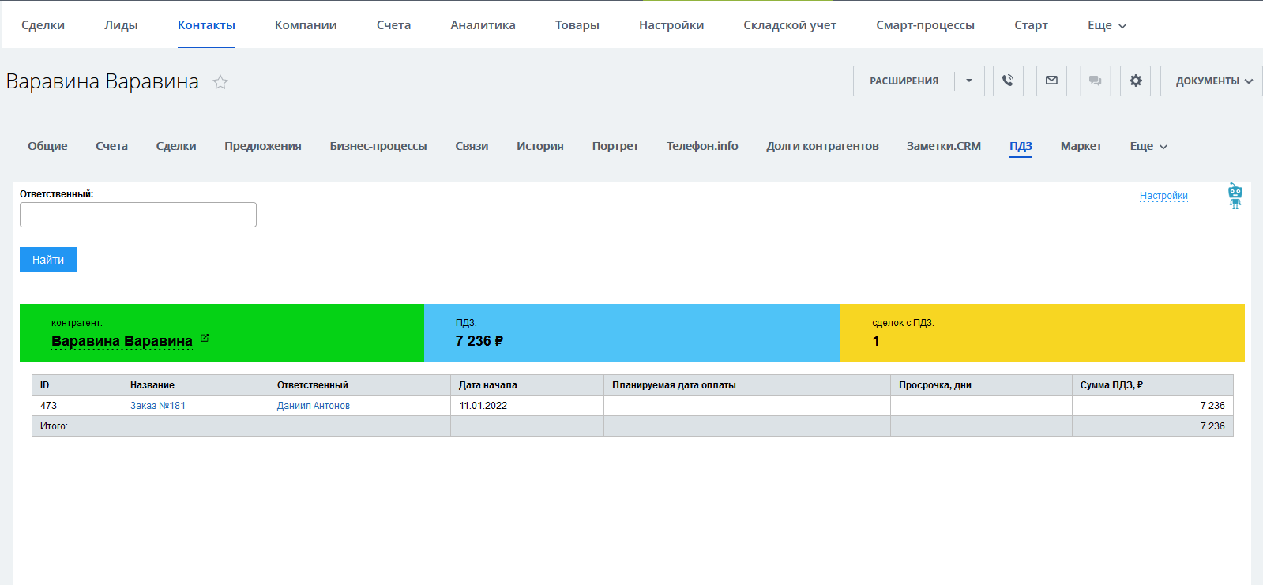Click the Сумма ПДЗ column header

coord(1111,385)
